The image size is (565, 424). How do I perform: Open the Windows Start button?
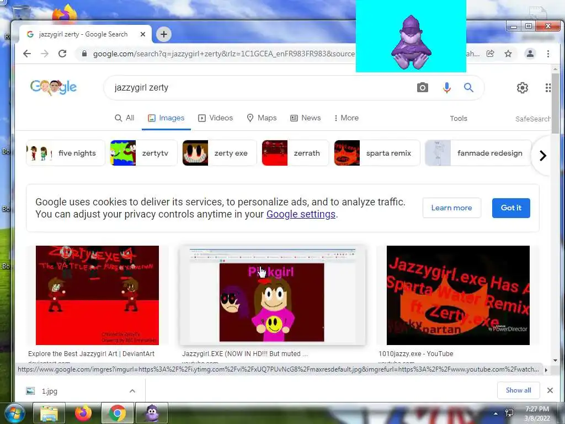coord(14,413)
